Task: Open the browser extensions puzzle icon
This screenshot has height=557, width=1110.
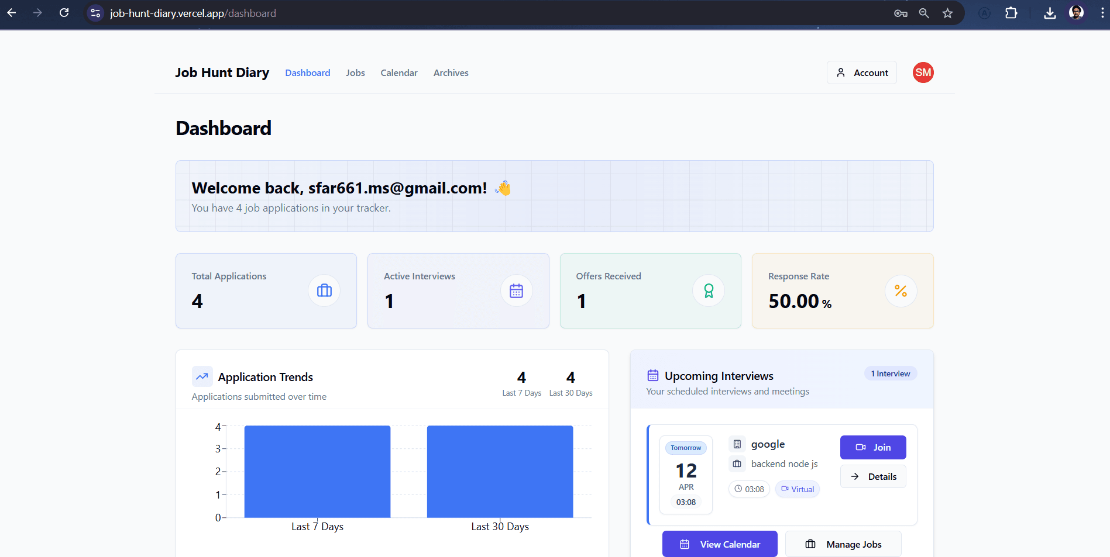Action: (1011, 13)
